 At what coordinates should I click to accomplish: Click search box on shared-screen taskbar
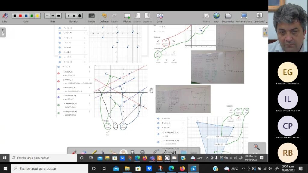coord(43,158)
